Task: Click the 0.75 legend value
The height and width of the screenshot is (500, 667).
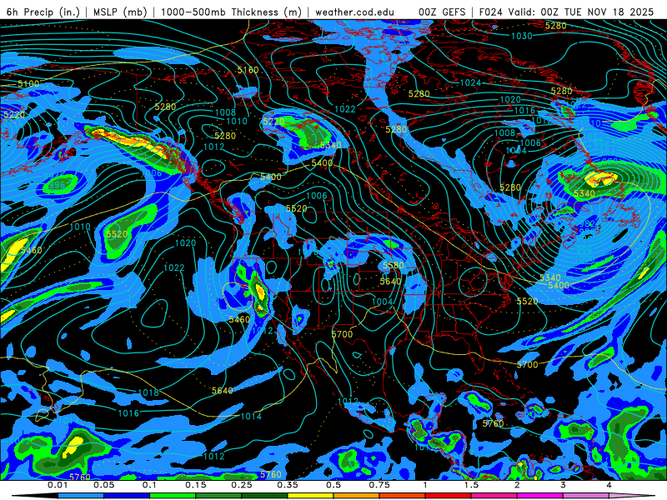Action: (379, 485)
